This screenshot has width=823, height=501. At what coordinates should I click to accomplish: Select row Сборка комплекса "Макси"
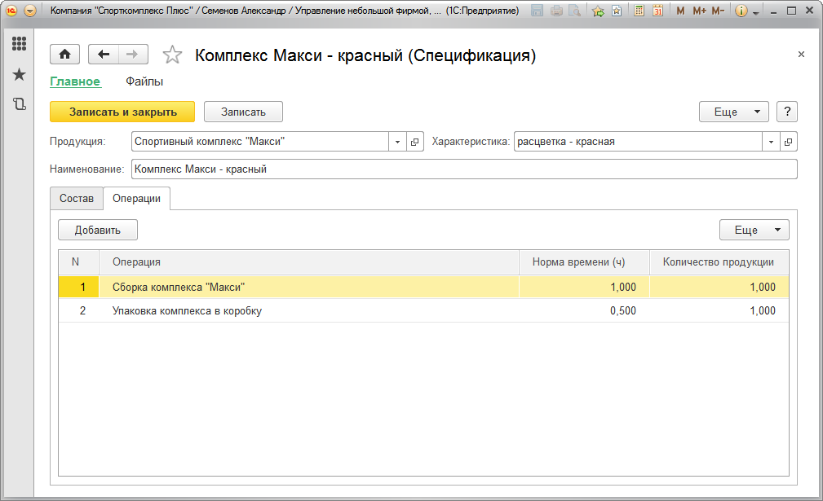[423, 288]
